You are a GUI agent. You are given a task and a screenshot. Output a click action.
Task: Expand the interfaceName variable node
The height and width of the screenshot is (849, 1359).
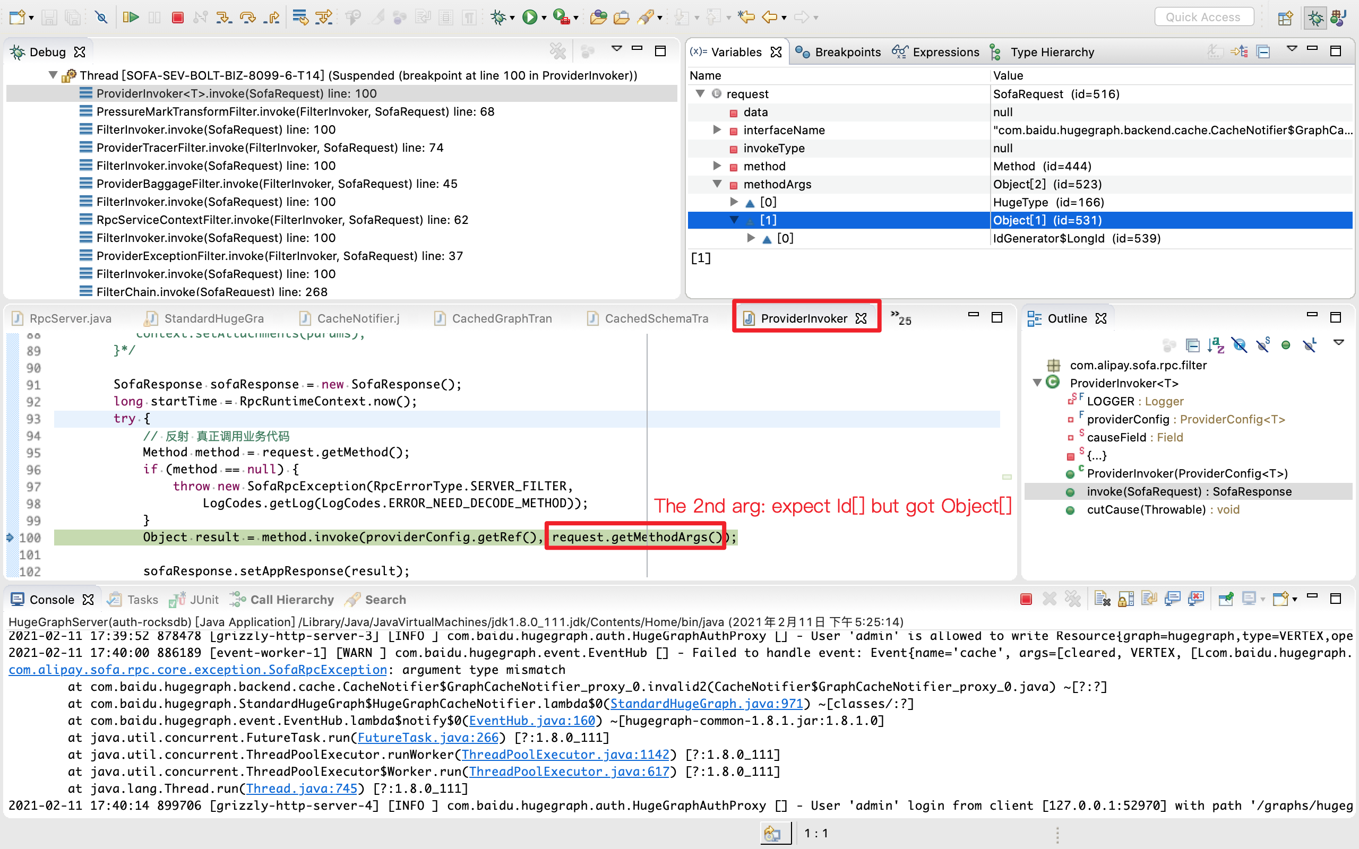click(717, 129)
